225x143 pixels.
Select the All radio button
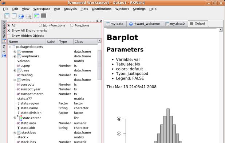tap(9, 25)
